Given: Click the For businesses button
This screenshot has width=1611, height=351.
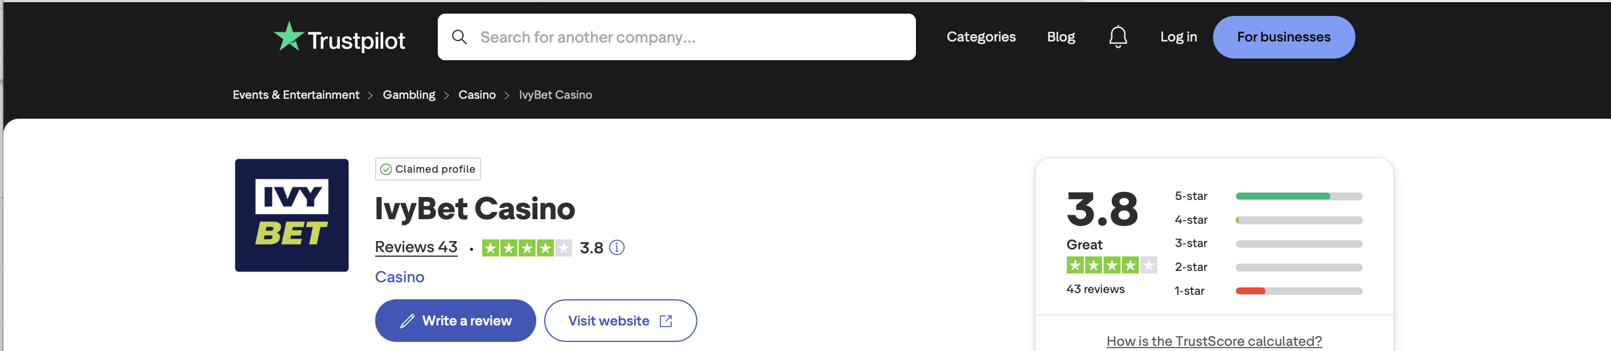Looking at the screenshot, I should [1283, 37].
